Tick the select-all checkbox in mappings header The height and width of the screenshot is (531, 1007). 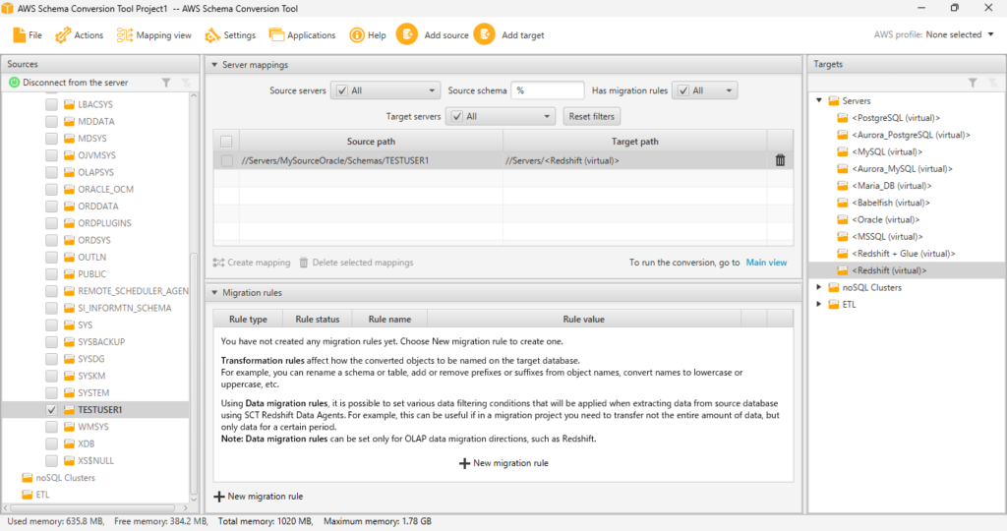(226, 142)
